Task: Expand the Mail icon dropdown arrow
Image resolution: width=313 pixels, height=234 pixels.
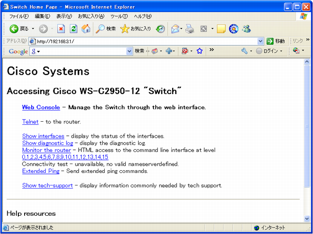Action: pyautogui.click(x=181, y=29)
